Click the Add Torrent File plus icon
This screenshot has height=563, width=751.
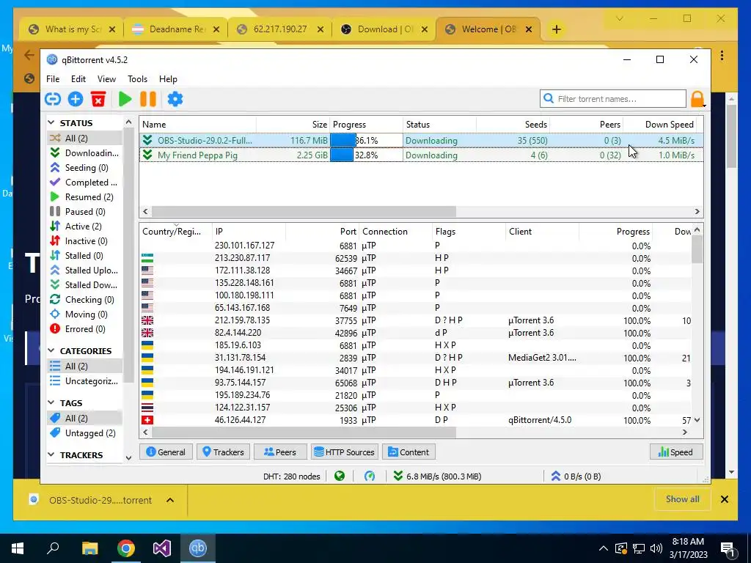(76, 99)
